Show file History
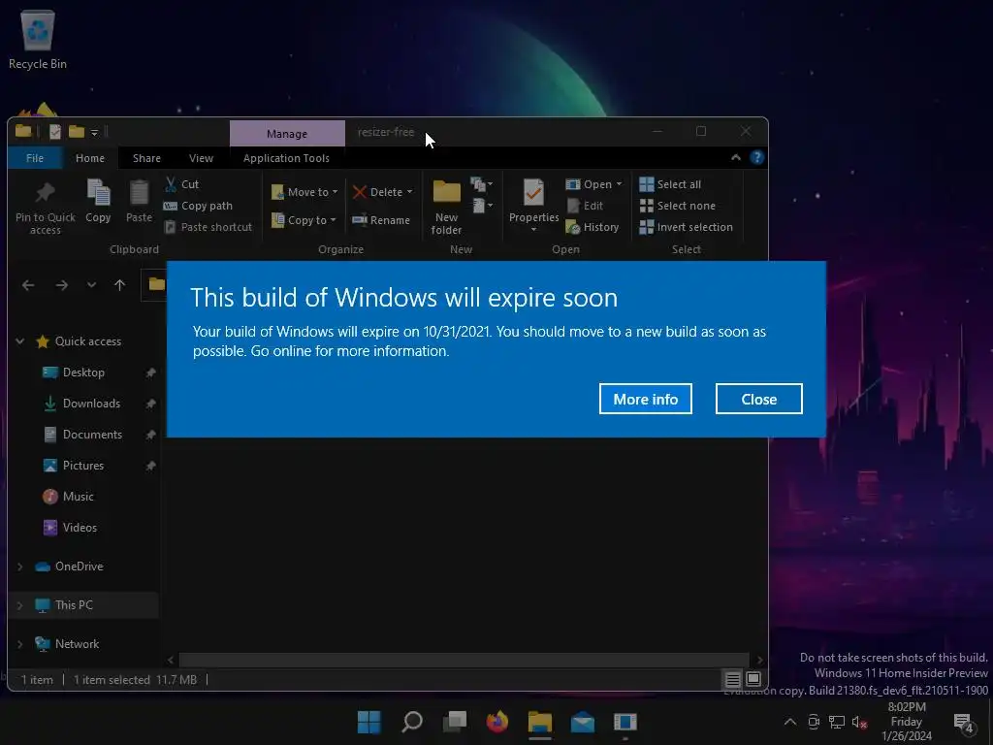The width and height of the screenshot is (993, 745). click(593, 227)
